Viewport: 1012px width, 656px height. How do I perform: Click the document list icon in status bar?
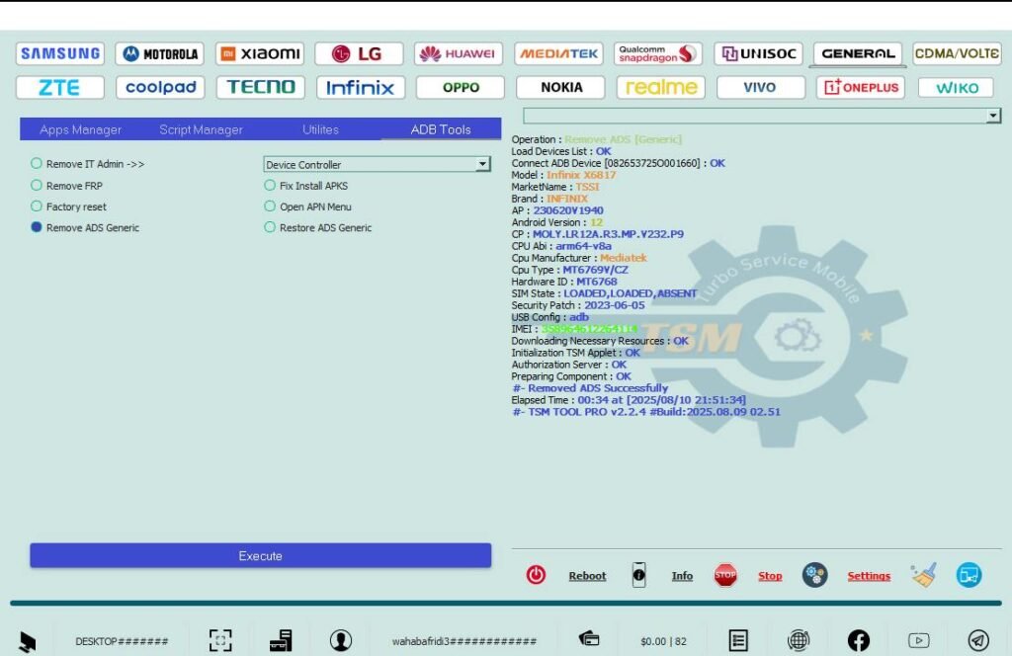tap(738, 640)
